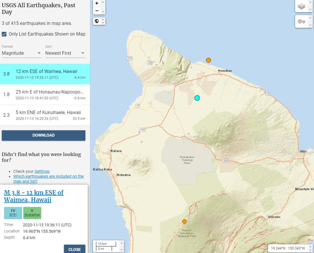The height and width of the screenshot is (253, 314).
Task: Uncheck Only List Earthquakes Shown on Map
Action: coord(4,34)
